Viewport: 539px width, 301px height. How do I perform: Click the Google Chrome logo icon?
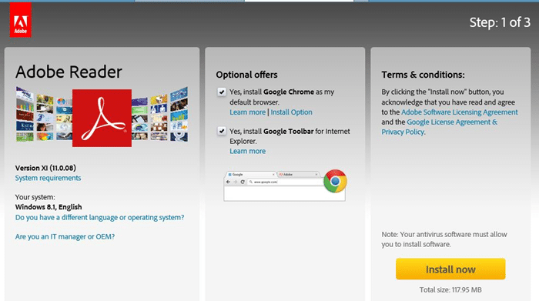pos(335,181)
